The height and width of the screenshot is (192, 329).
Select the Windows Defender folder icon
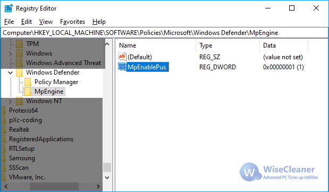click(20, 72)
